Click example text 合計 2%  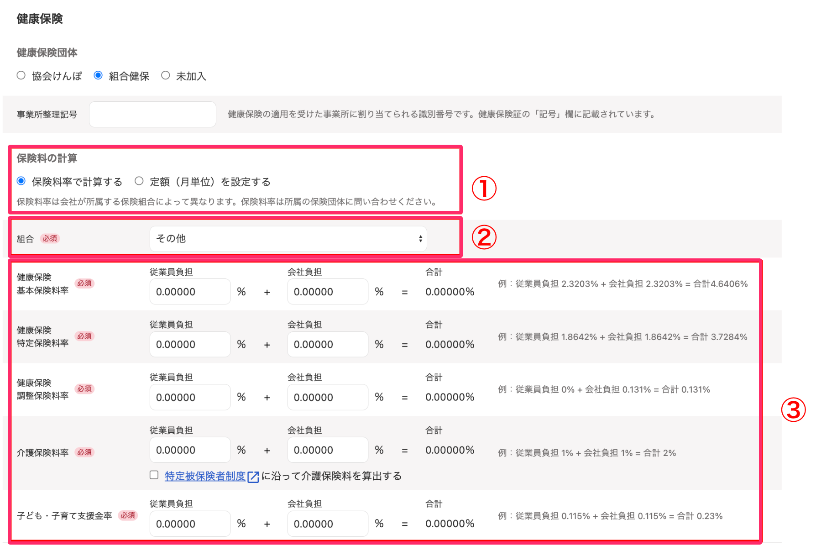pos(659,453)
